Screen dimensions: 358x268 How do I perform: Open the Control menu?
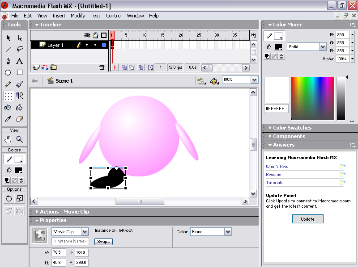point(114,16)
